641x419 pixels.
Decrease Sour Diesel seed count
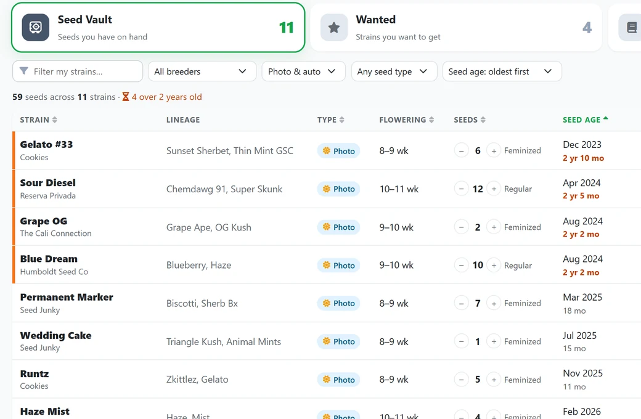(x=461, y=189)
